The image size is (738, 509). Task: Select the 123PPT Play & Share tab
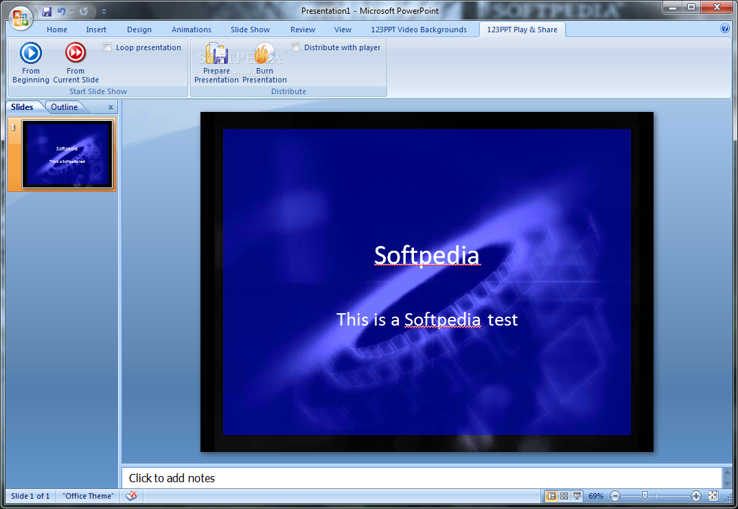pos(522,30)
